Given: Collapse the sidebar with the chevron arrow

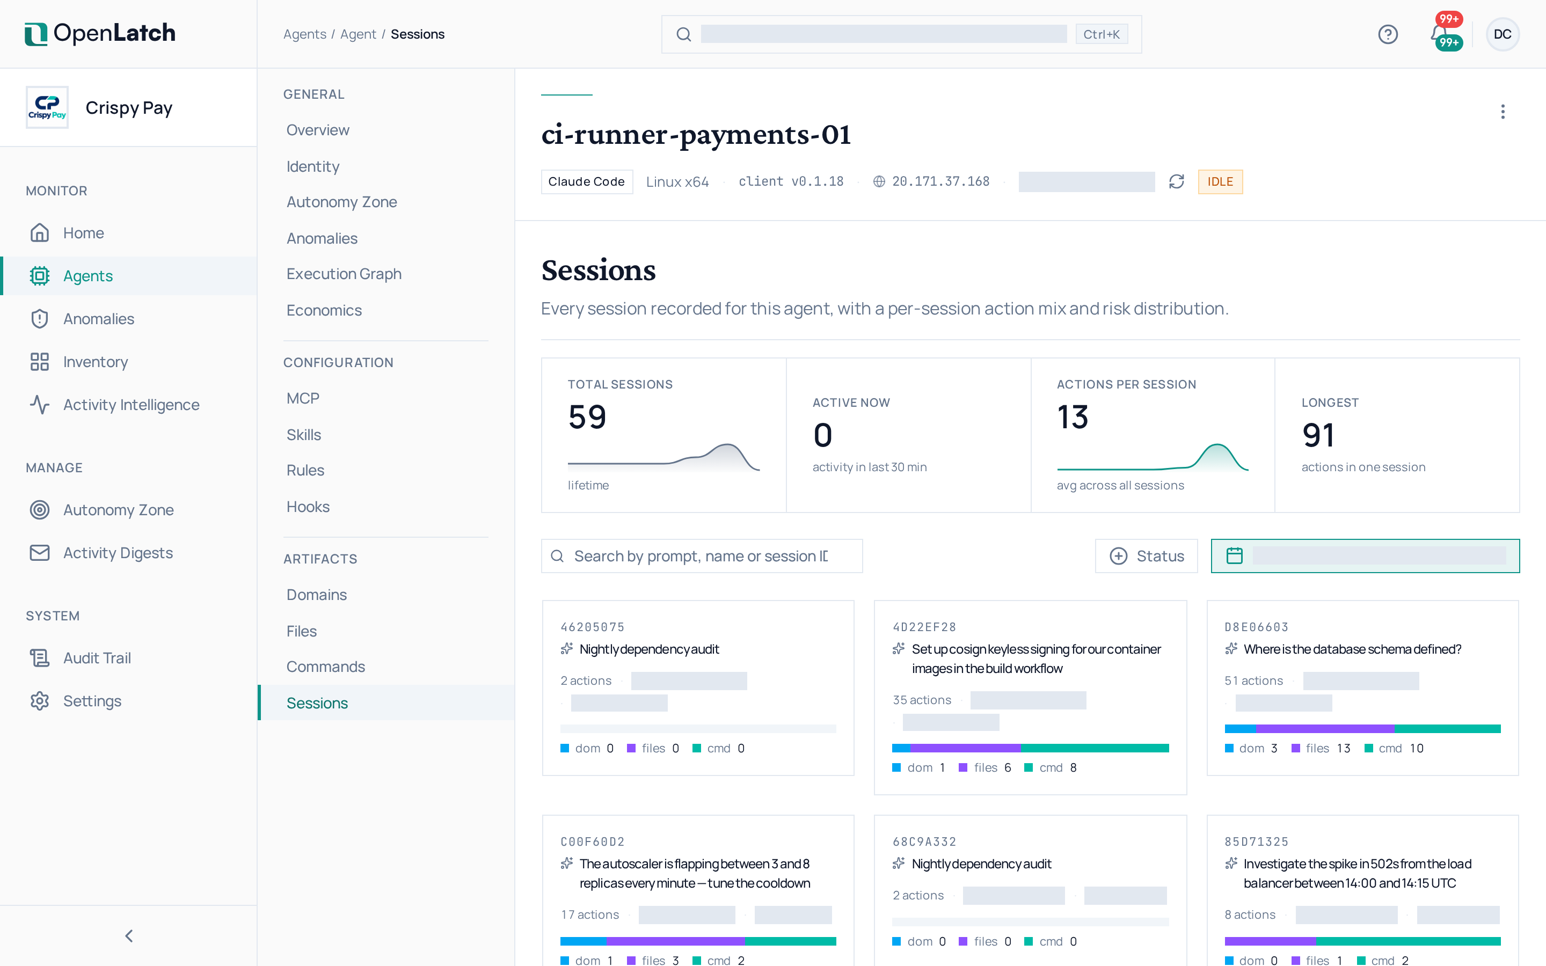Looking at the screenshot, I should pos(128,936).
